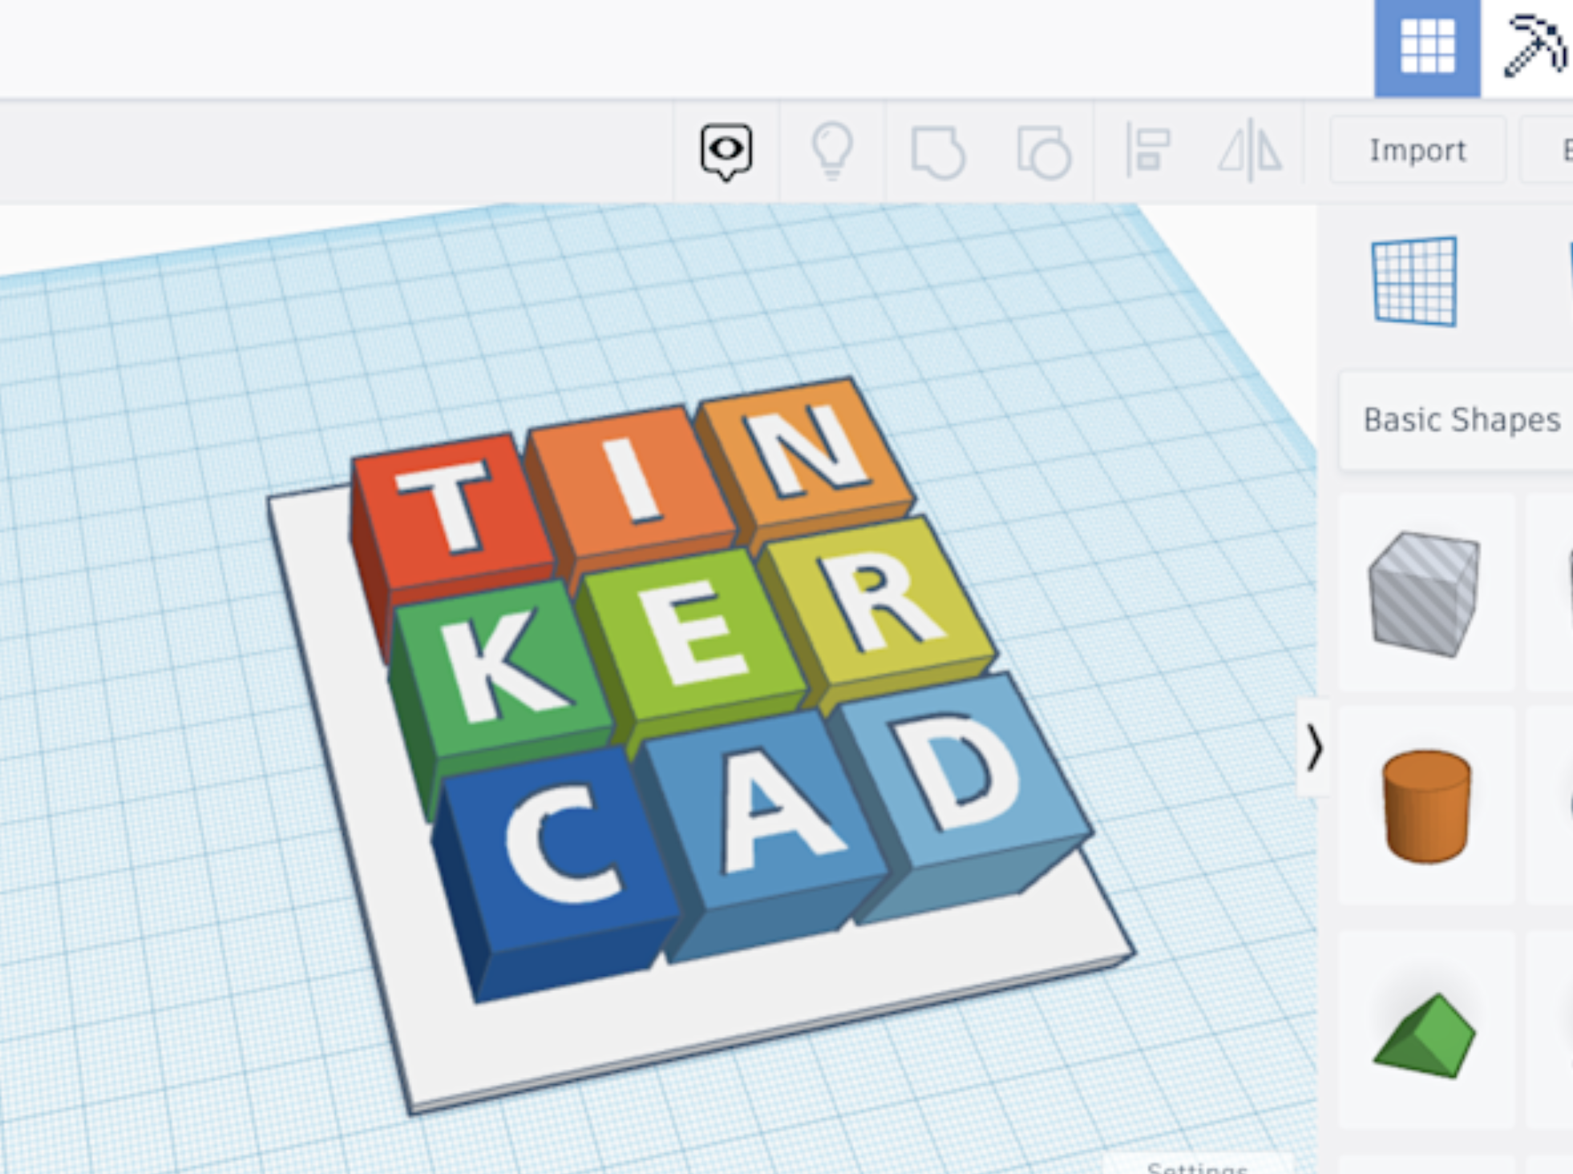Image resolution: width=1573 pixels, height=1174 pixels.
Task: Pick the Workplane grid tool
Action: coord(1415,281)
